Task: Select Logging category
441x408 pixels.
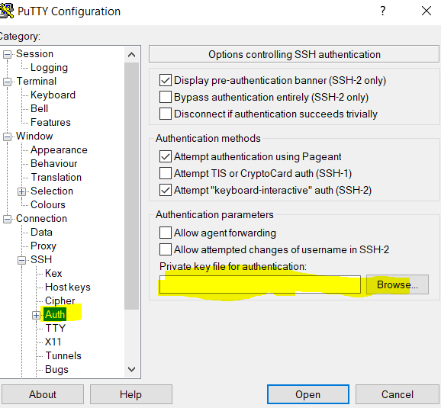Action: [49, 67]
